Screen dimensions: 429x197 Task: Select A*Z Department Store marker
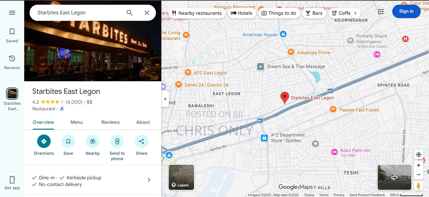click(264, 138)
